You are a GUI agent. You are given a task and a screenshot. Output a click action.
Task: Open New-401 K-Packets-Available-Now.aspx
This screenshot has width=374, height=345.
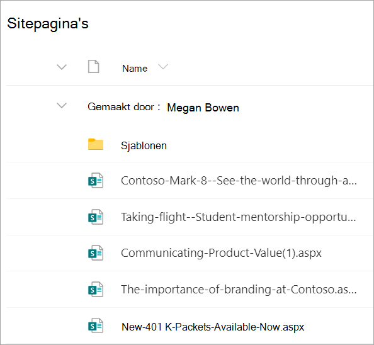coord(213,327)
